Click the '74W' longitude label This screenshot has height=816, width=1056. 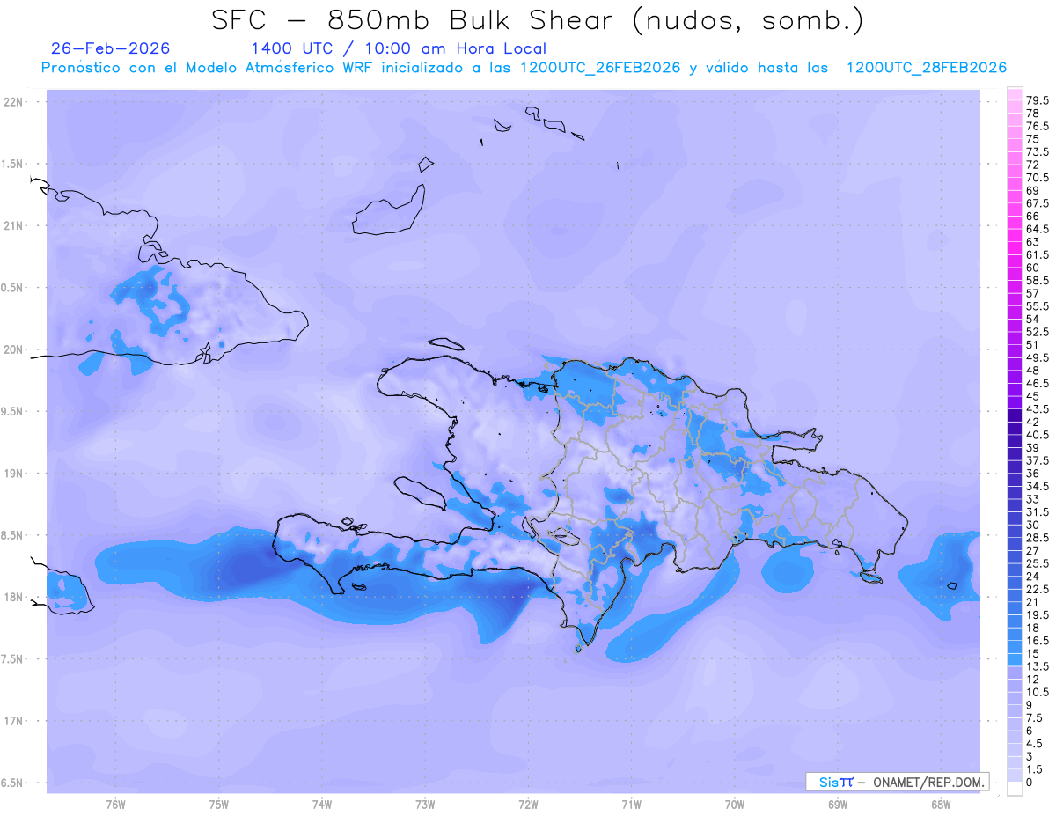(322, 804)
